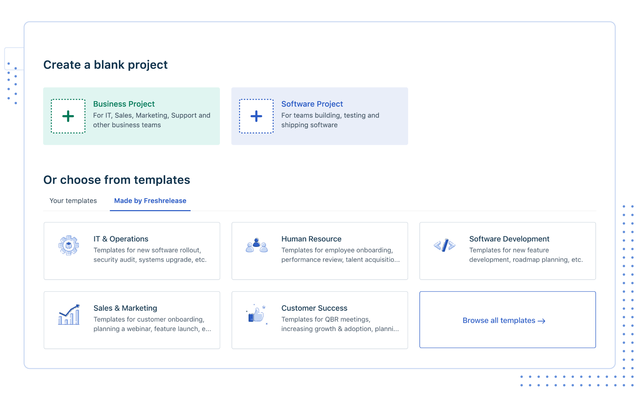Image resolution: width=641 pixels, height=407 pixels.
Task: Select the Customer Success template title
Action: pyautogui.click(x=314, y=308)
